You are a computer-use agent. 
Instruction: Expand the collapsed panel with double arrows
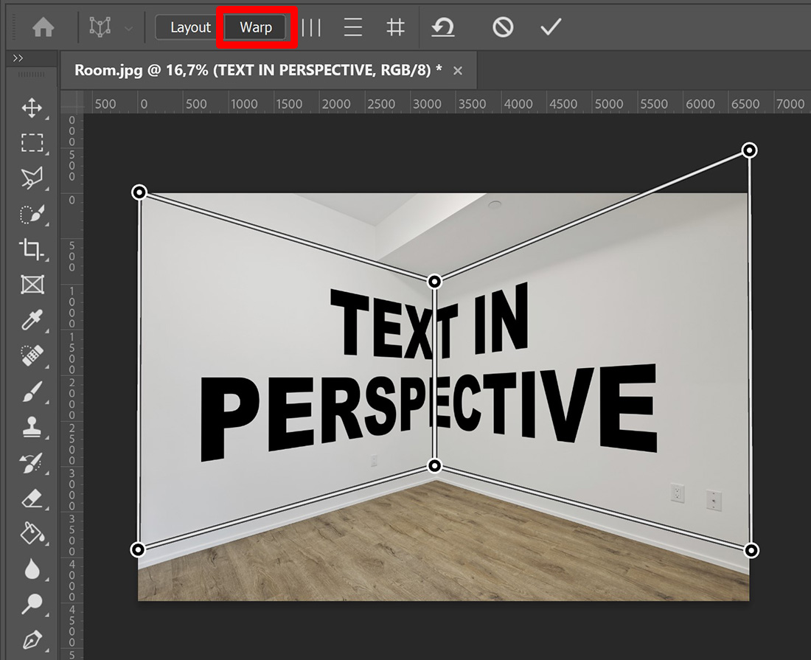tap(18, 56)
